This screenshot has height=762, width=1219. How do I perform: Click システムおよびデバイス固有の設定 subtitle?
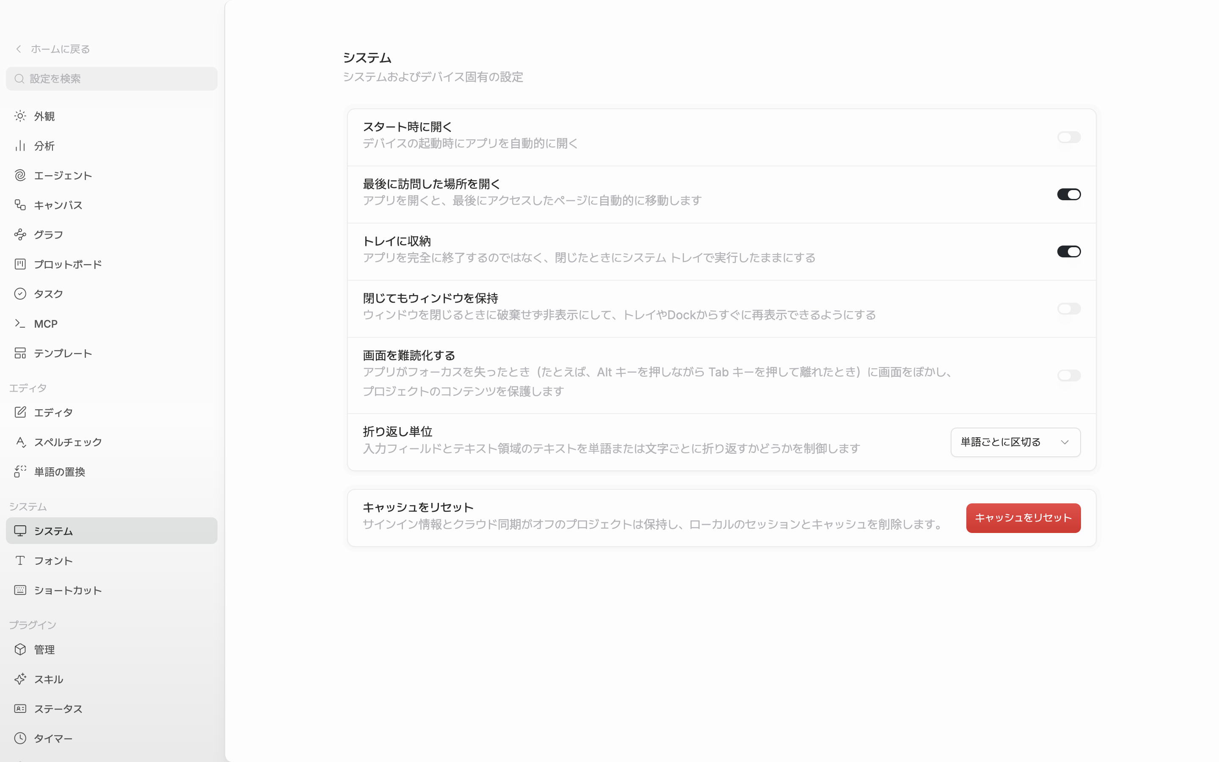433,77
